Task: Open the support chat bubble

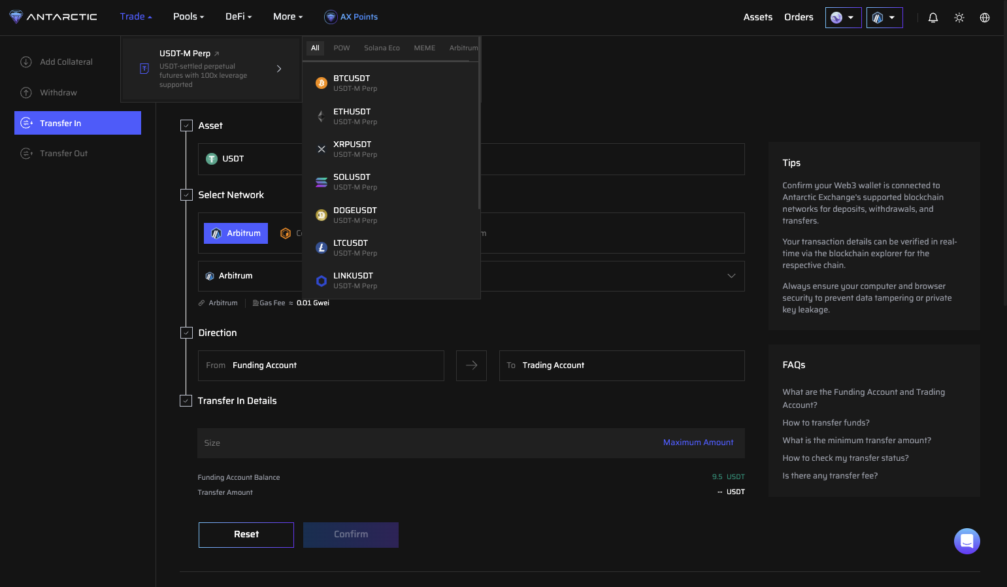Action: [967, 541]
